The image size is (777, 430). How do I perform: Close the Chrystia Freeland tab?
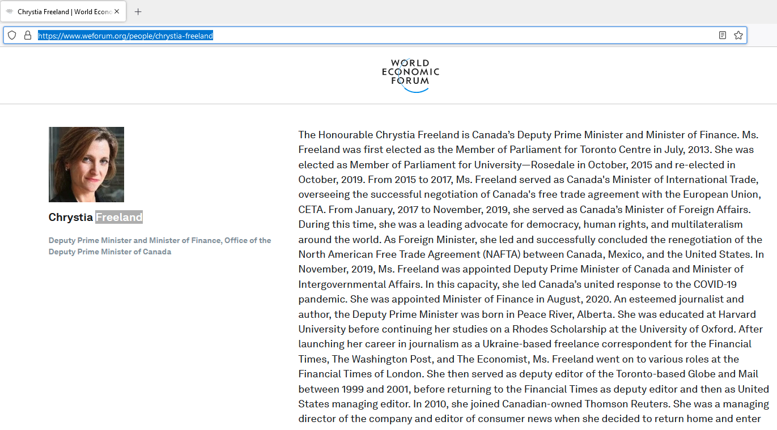pyautogui.click(x=117, y=11)
